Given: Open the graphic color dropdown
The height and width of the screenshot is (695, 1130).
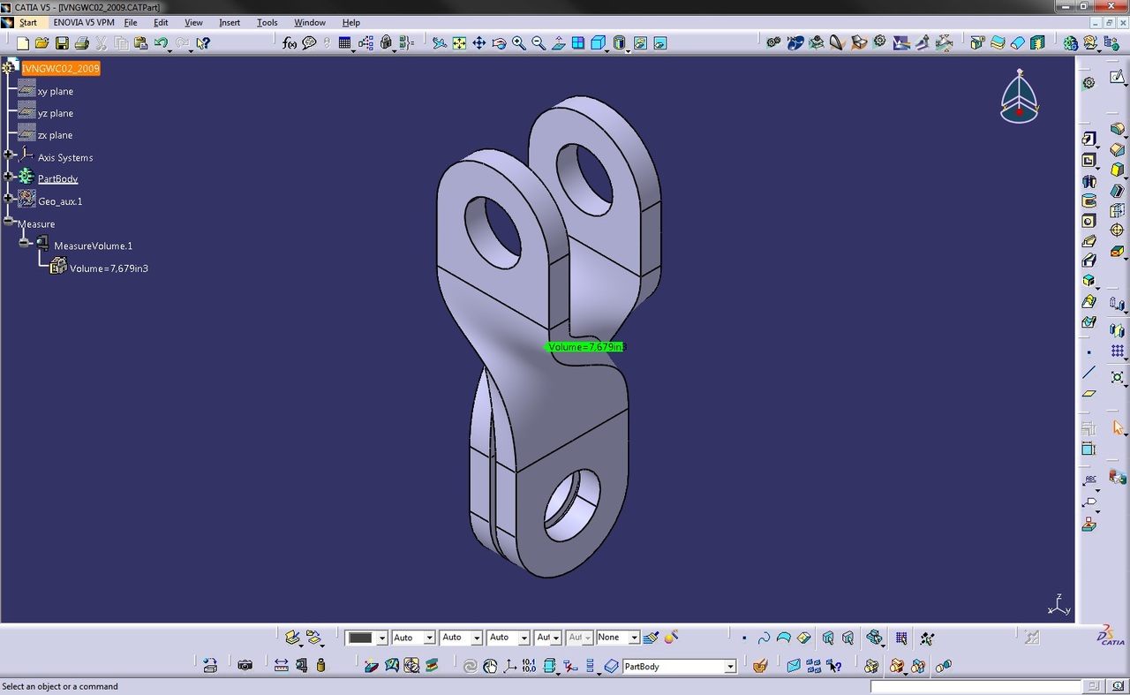Looking at the screenshot, I should [381, 638].
